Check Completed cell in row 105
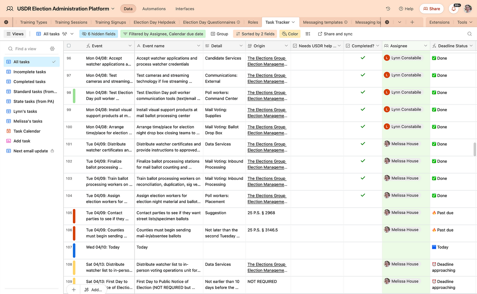The height and width of the screenshot is (294, 477). point(363,216)
